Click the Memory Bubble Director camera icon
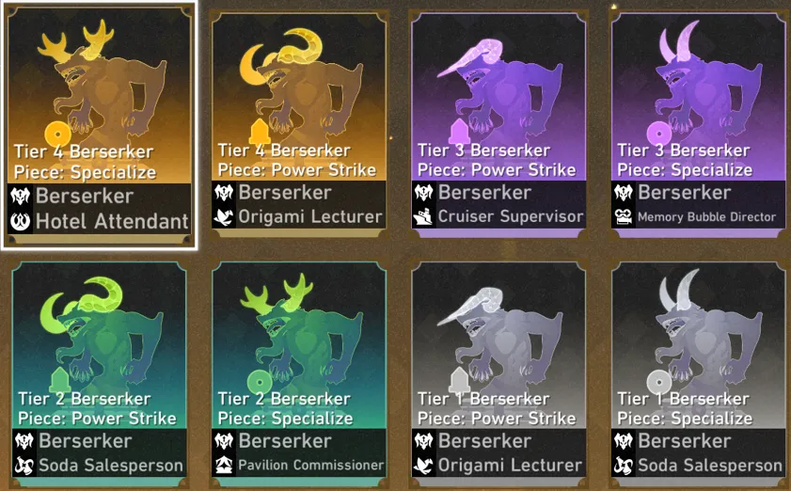Viewport: 791px width, 491px height. pyautogui.click(x=624, y=217)
